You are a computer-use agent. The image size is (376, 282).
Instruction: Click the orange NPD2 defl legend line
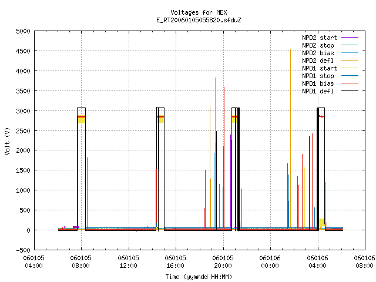(x=350, y=61)
